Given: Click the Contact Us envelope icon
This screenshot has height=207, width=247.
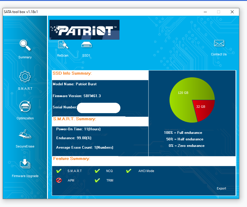Looking at the screenshot, I should [x=219, y=43].
